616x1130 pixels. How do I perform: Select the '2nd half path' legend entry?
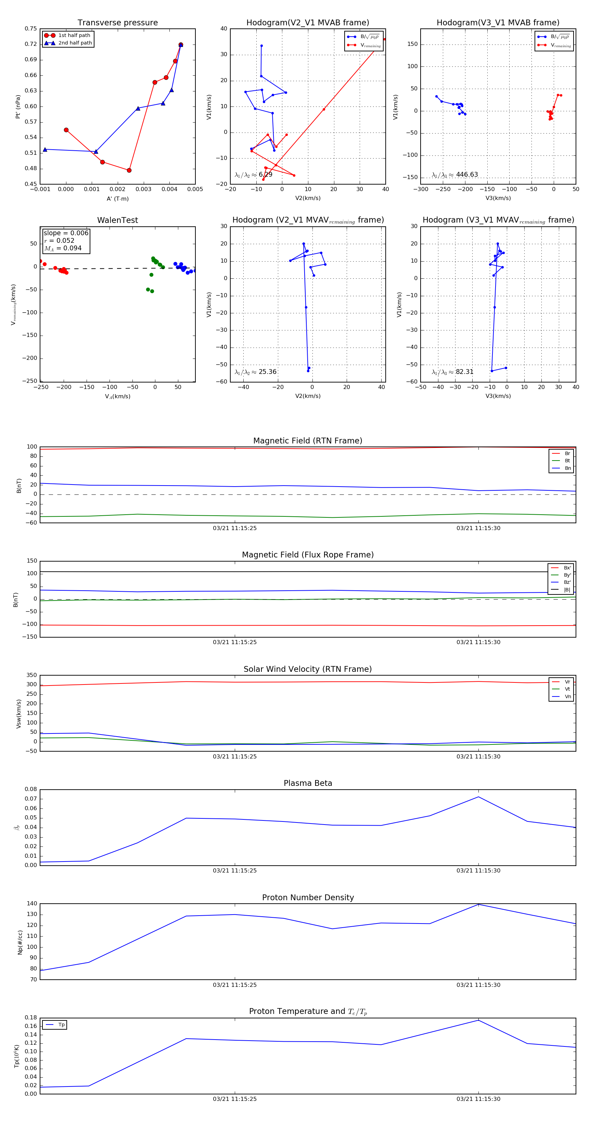click(68, 43)
